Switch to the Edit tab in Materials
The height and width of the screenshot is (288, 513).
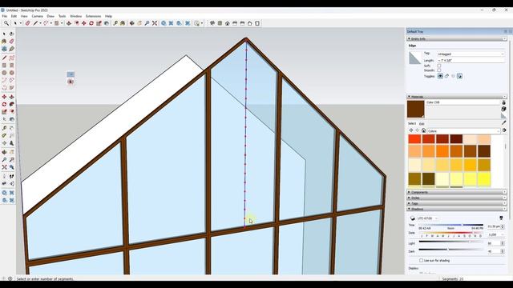point(422,124)
